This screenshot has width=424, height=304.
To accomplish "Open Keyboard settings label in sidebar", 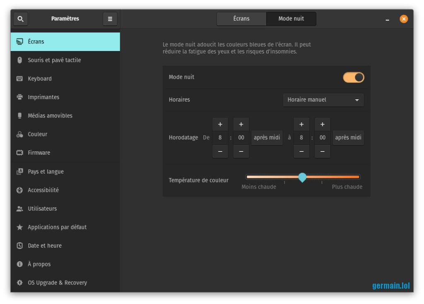I will pos(40,78).
